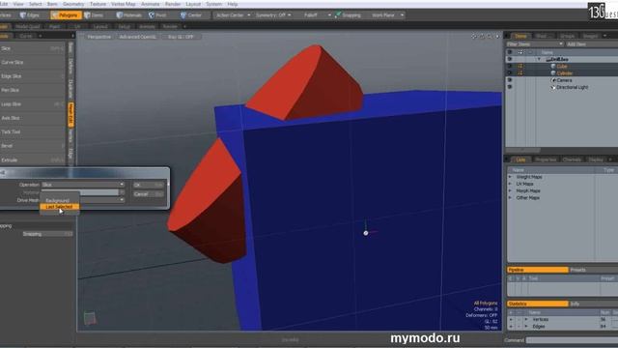
Task: Open the Falloff dropdown
Action: [317, 15]
